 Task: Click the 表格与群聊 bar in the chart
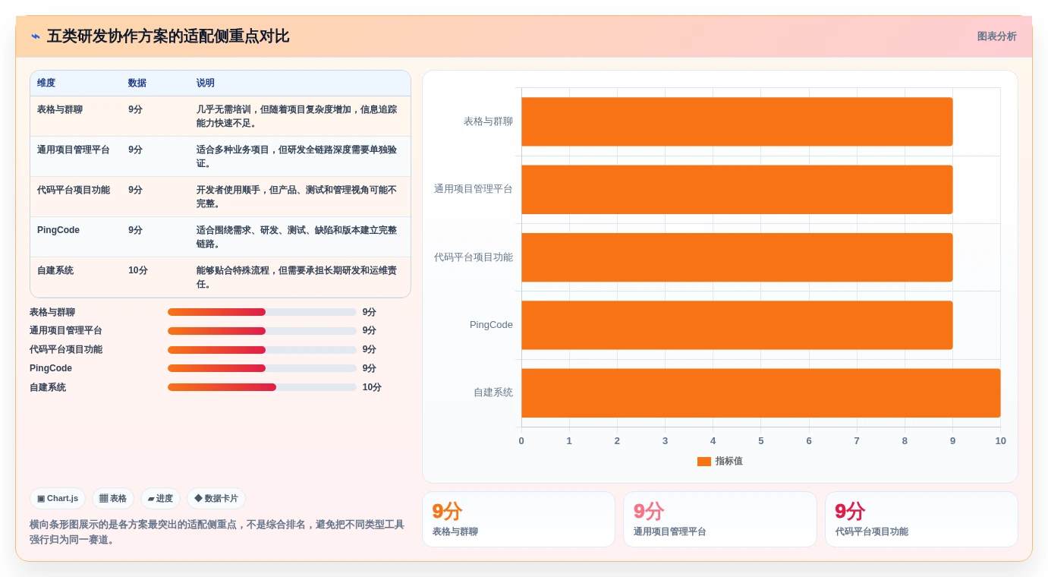click(x=737, y=121)
